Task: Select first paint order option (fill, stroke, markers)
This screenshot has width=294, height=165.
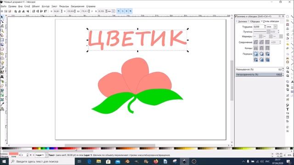Action: [x=256, y=54]
